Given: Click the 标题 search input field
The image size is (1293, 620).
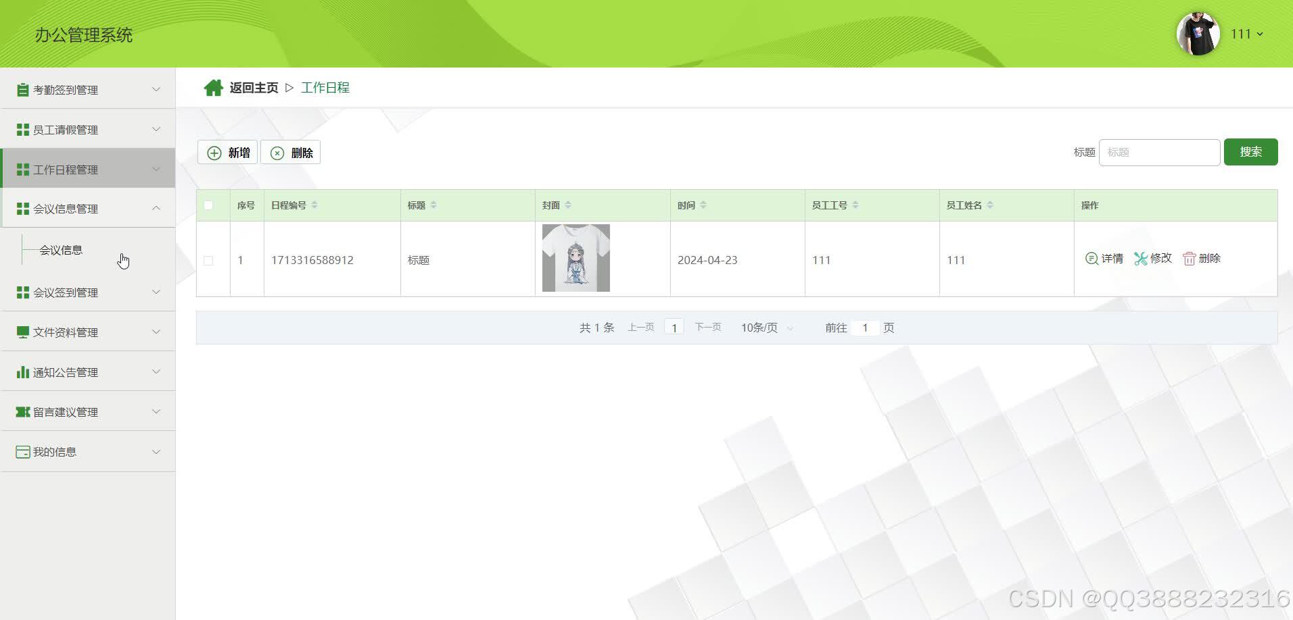Looking at the screenshot, I should (1158, 152).
